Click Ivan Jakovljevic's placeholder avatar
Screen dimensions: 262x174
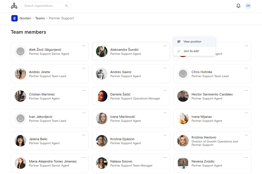(20, 118)
